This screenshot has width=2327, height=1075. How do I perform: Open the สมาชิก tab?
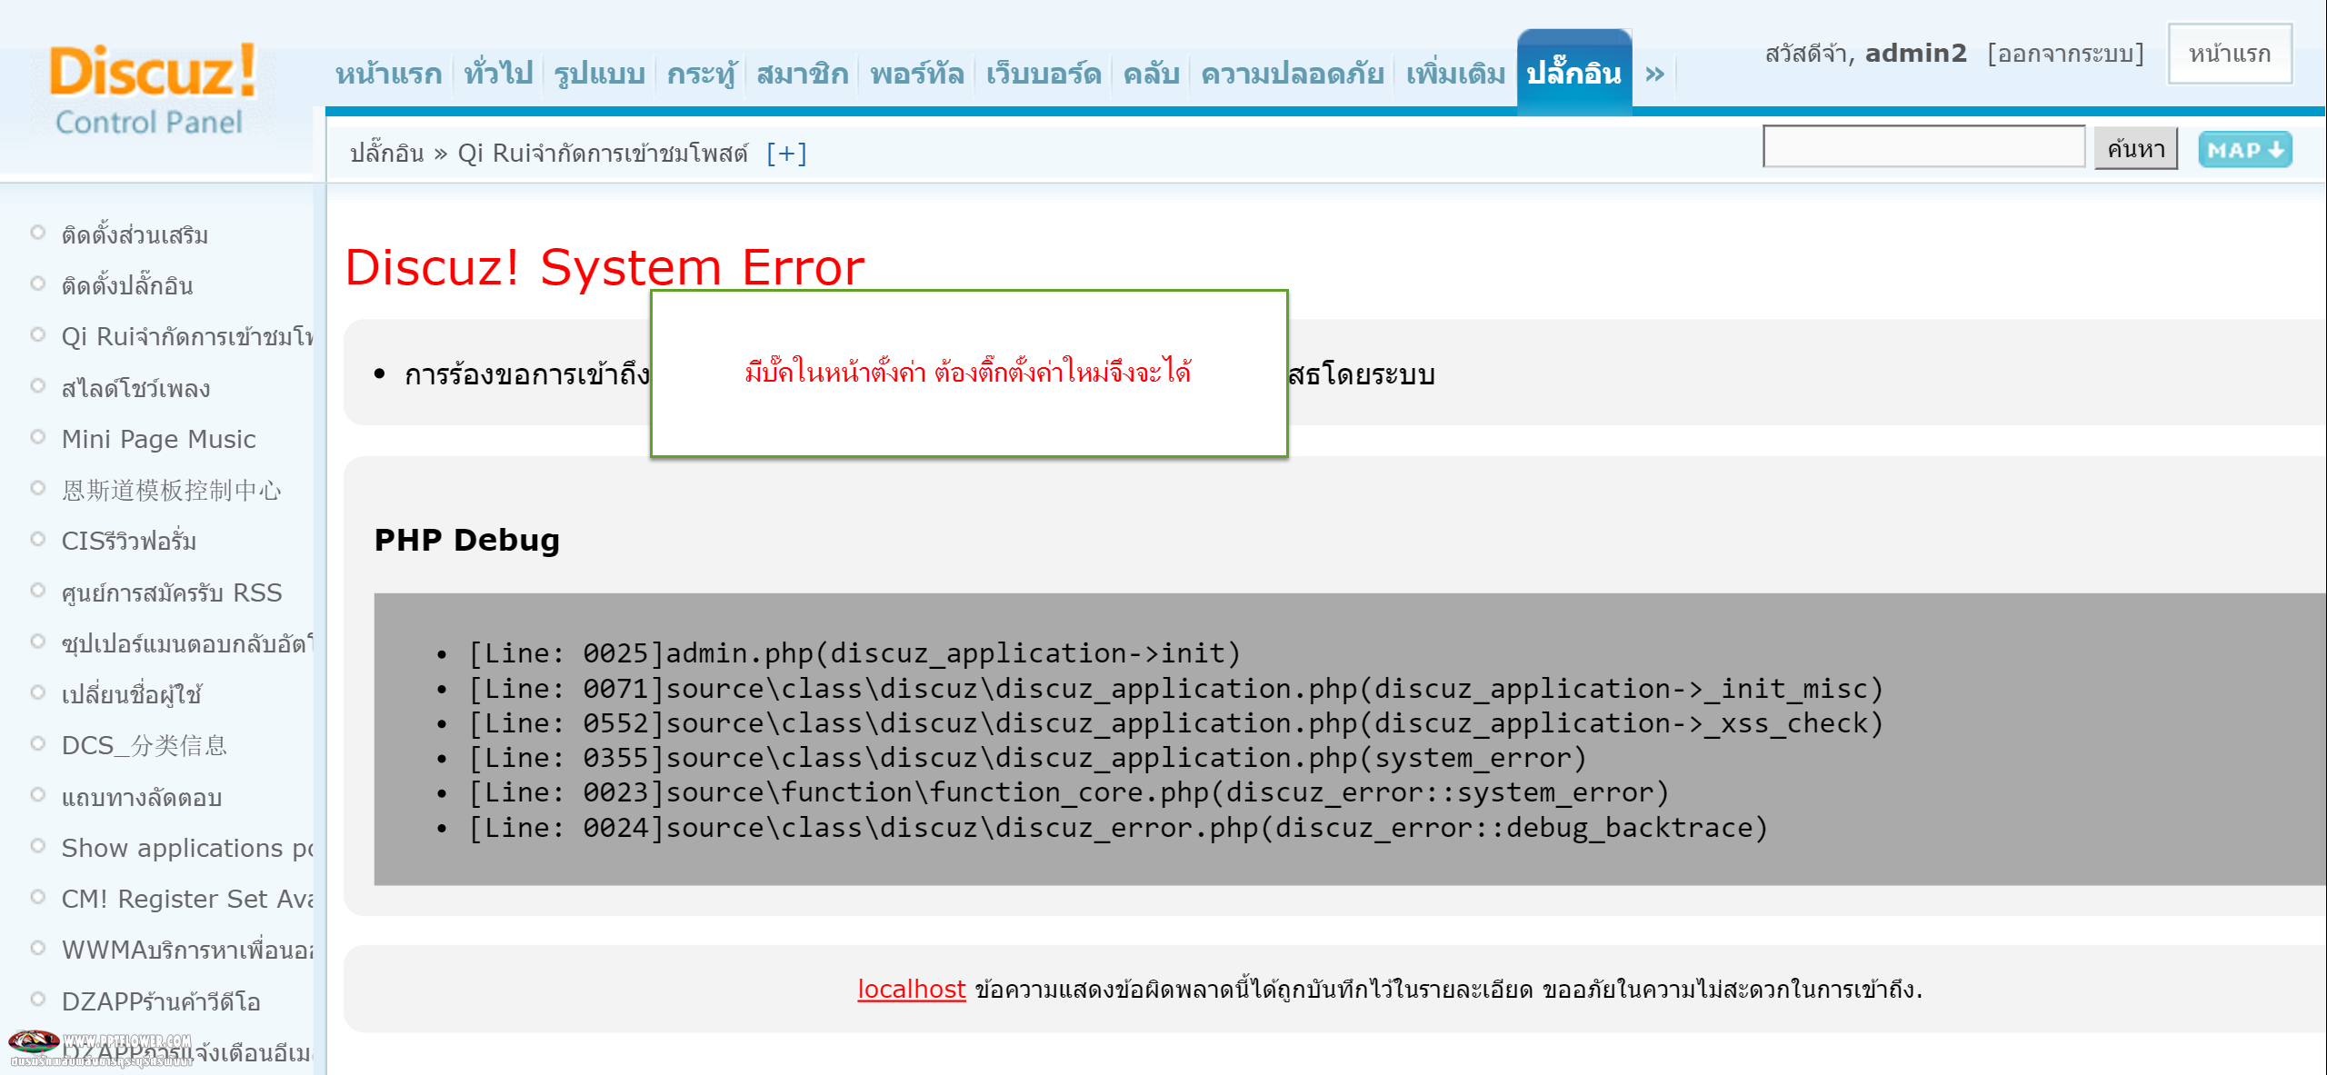click(803, 73)
